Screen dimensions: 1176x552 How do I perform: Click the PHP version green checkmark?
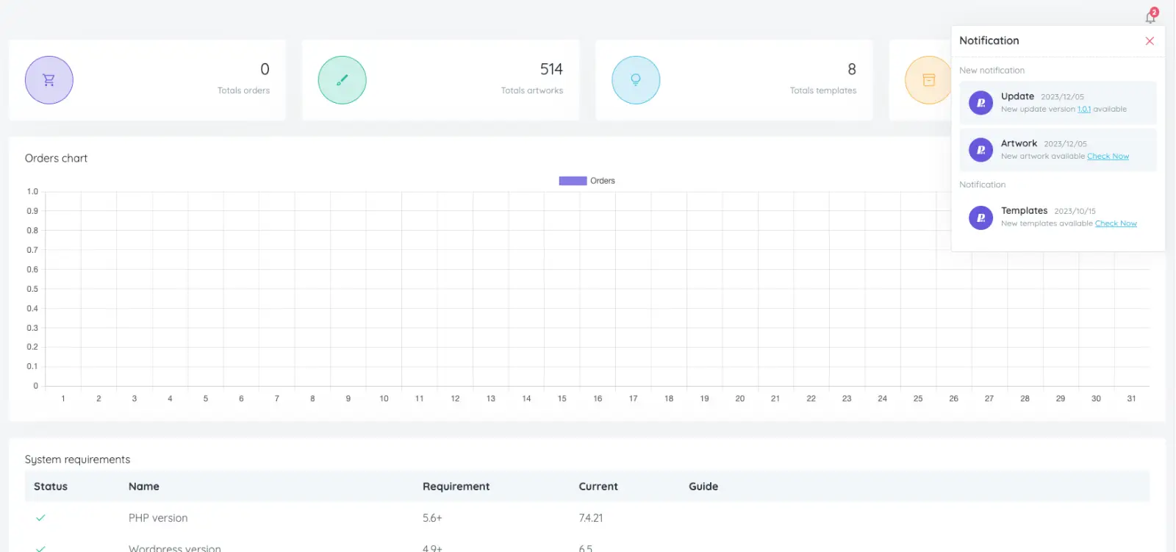pos(40,518)
